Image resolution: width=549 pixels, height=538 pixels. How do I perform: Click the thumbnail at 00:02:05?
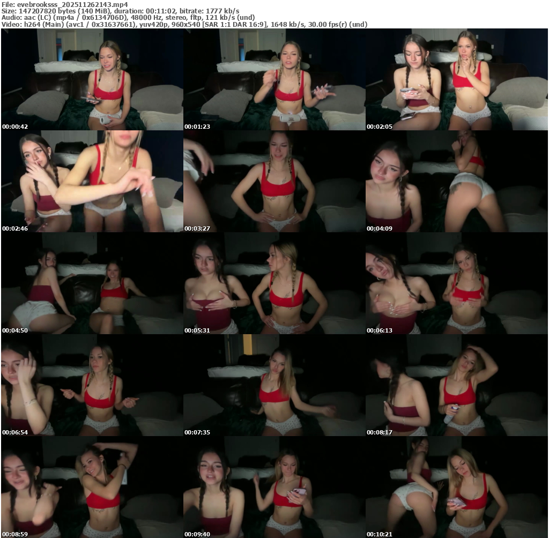pyautogui.click(x=456, y=79)
